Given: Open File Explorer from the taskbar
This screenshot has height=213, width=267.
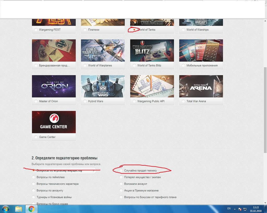Looking at the screenshot, I should 19,209.
